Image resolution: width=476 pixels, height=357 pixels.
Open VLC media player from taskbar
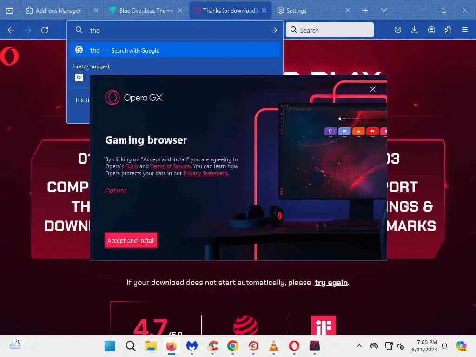274,346
